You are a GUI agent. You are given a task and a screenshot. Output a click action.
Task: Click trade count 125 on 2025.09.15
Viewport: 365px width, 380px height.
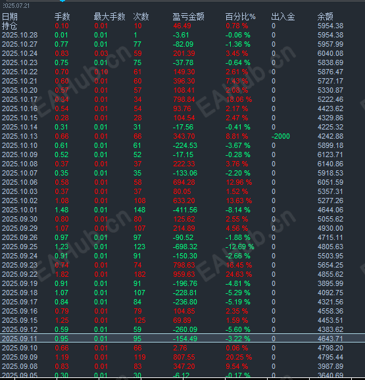tap(140, 321)
